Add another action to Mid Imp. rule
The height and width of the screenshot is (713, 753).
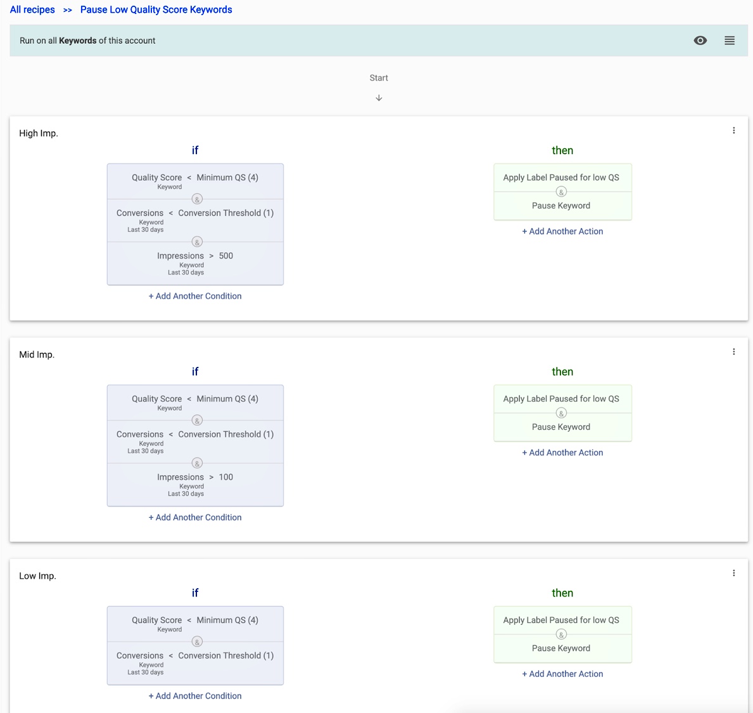coord(562,453)
